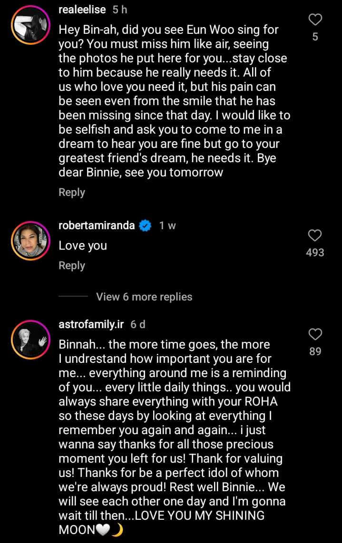
Task: Show the 493 likes count
Action: [315, 252]
